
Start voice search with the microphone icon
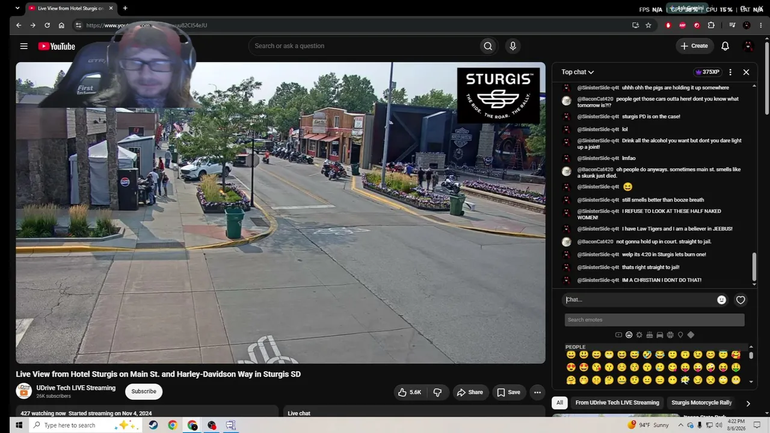point(513,46)
